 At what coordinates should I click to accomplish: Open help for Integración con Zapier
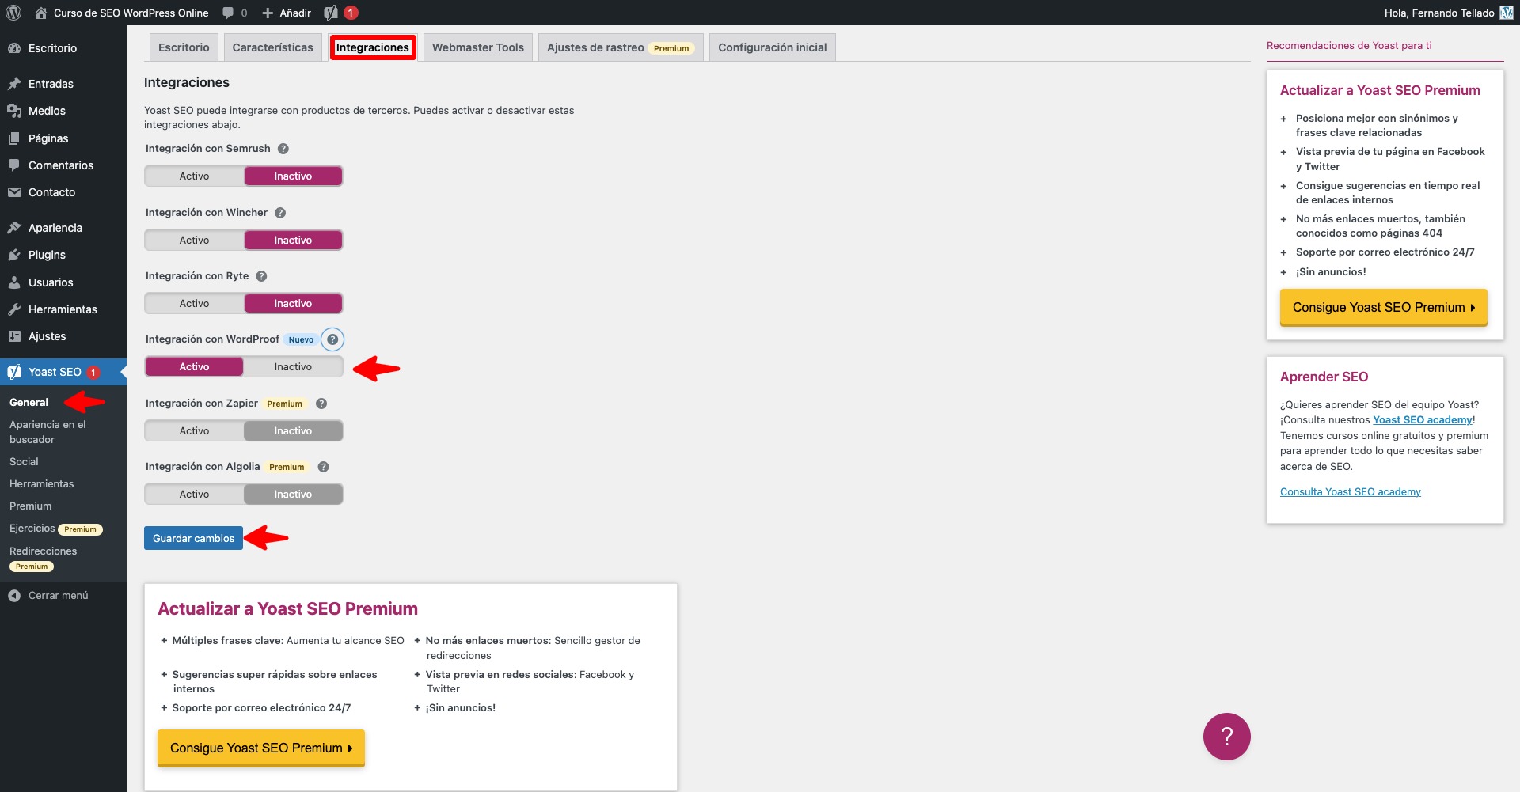(x=321, y=404)
